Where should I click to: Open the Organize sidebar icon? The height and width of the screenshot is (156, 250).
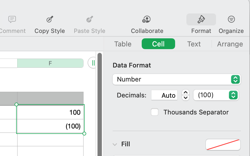pos(231,19)
